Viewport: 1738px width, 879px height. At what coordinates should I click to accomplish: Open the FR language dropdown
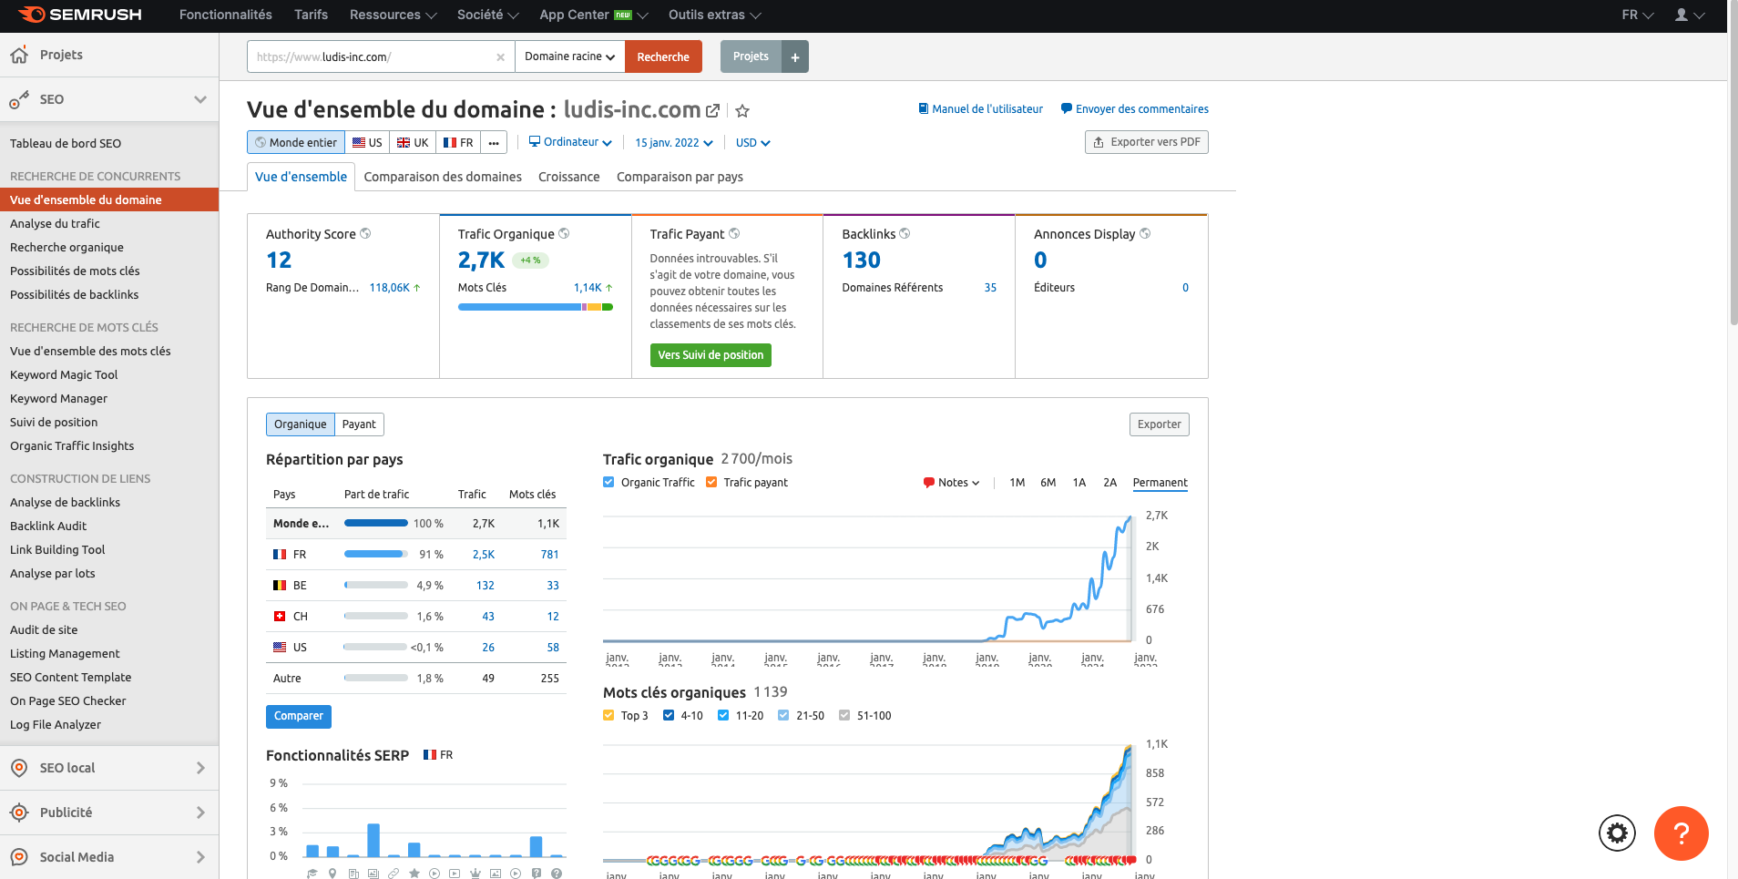coord(1638,15)
